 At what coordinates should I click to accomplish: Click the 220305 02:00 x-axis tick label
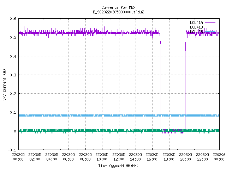point(35,157)
